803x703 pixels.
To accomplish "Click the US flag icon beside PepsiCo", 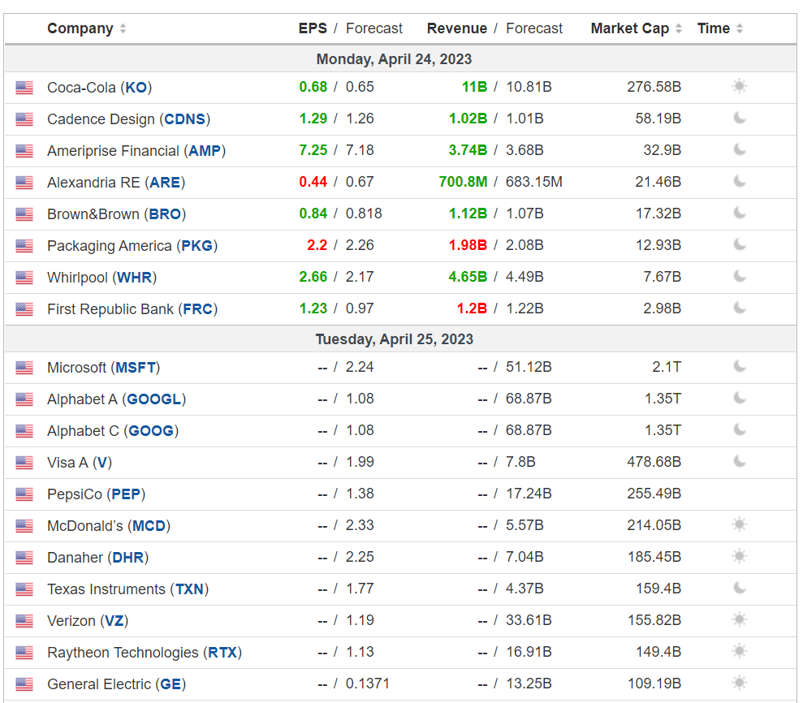I will tap(24, 494).
